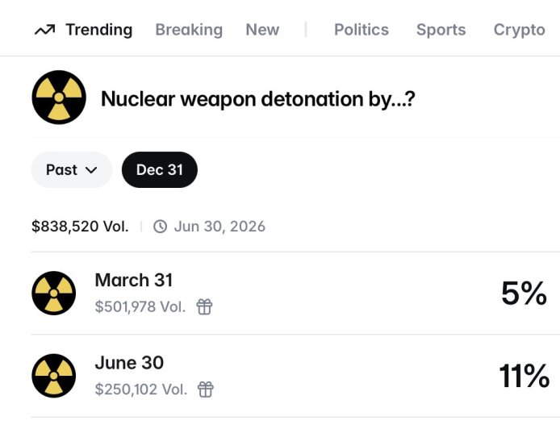Open the "Nuclear weapon detonation by...?" title

click(x=258, y=100)
